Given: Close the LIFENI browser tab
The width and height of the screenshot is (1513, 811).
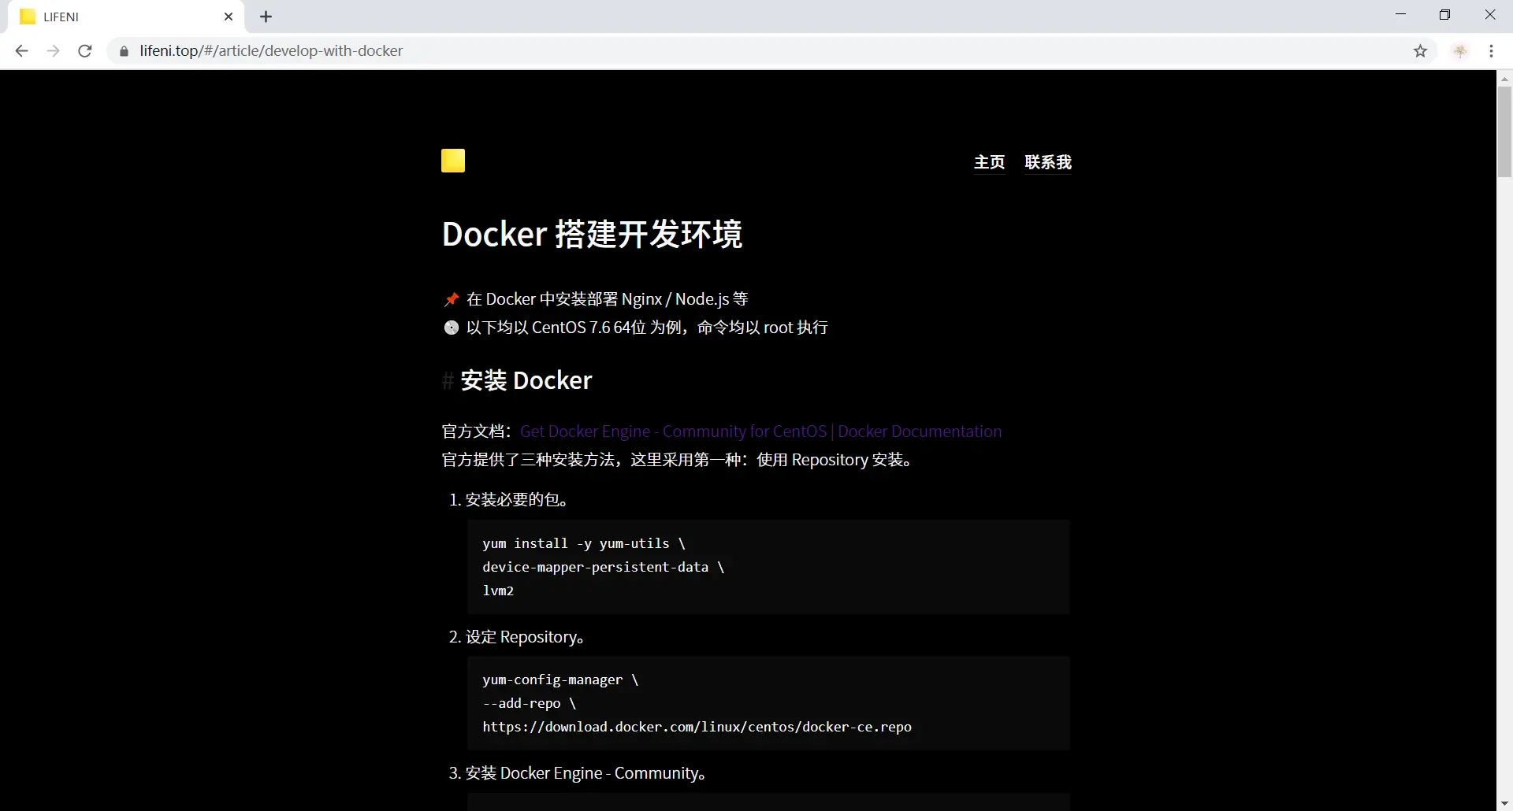Looking at the screenshot, I should pyautogui.click(x=229, y=17).
